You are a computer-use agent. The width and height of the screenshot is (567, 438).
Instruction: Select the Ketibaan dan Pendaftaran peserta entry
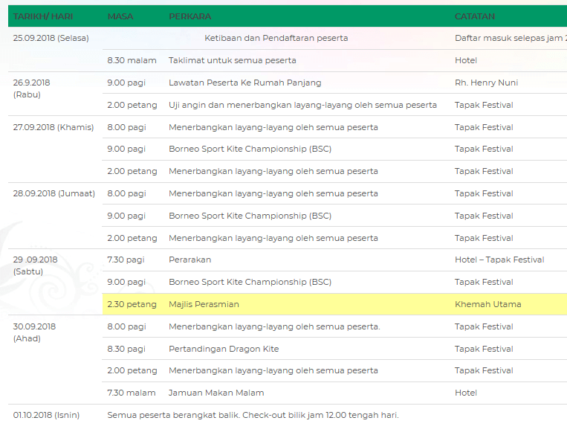[x=276, y=38]
